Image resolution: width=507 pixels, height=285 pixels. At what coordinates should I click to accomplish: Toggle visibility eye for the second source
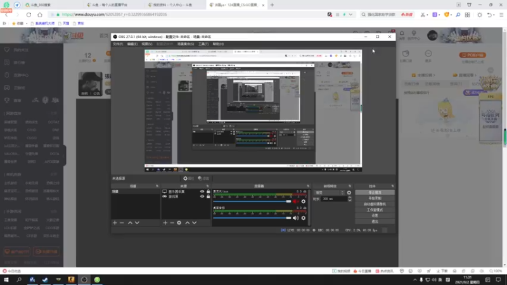[202, 196]
